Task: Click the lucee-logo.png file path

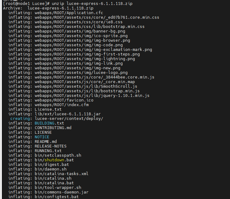Action: tap(81, 72)
